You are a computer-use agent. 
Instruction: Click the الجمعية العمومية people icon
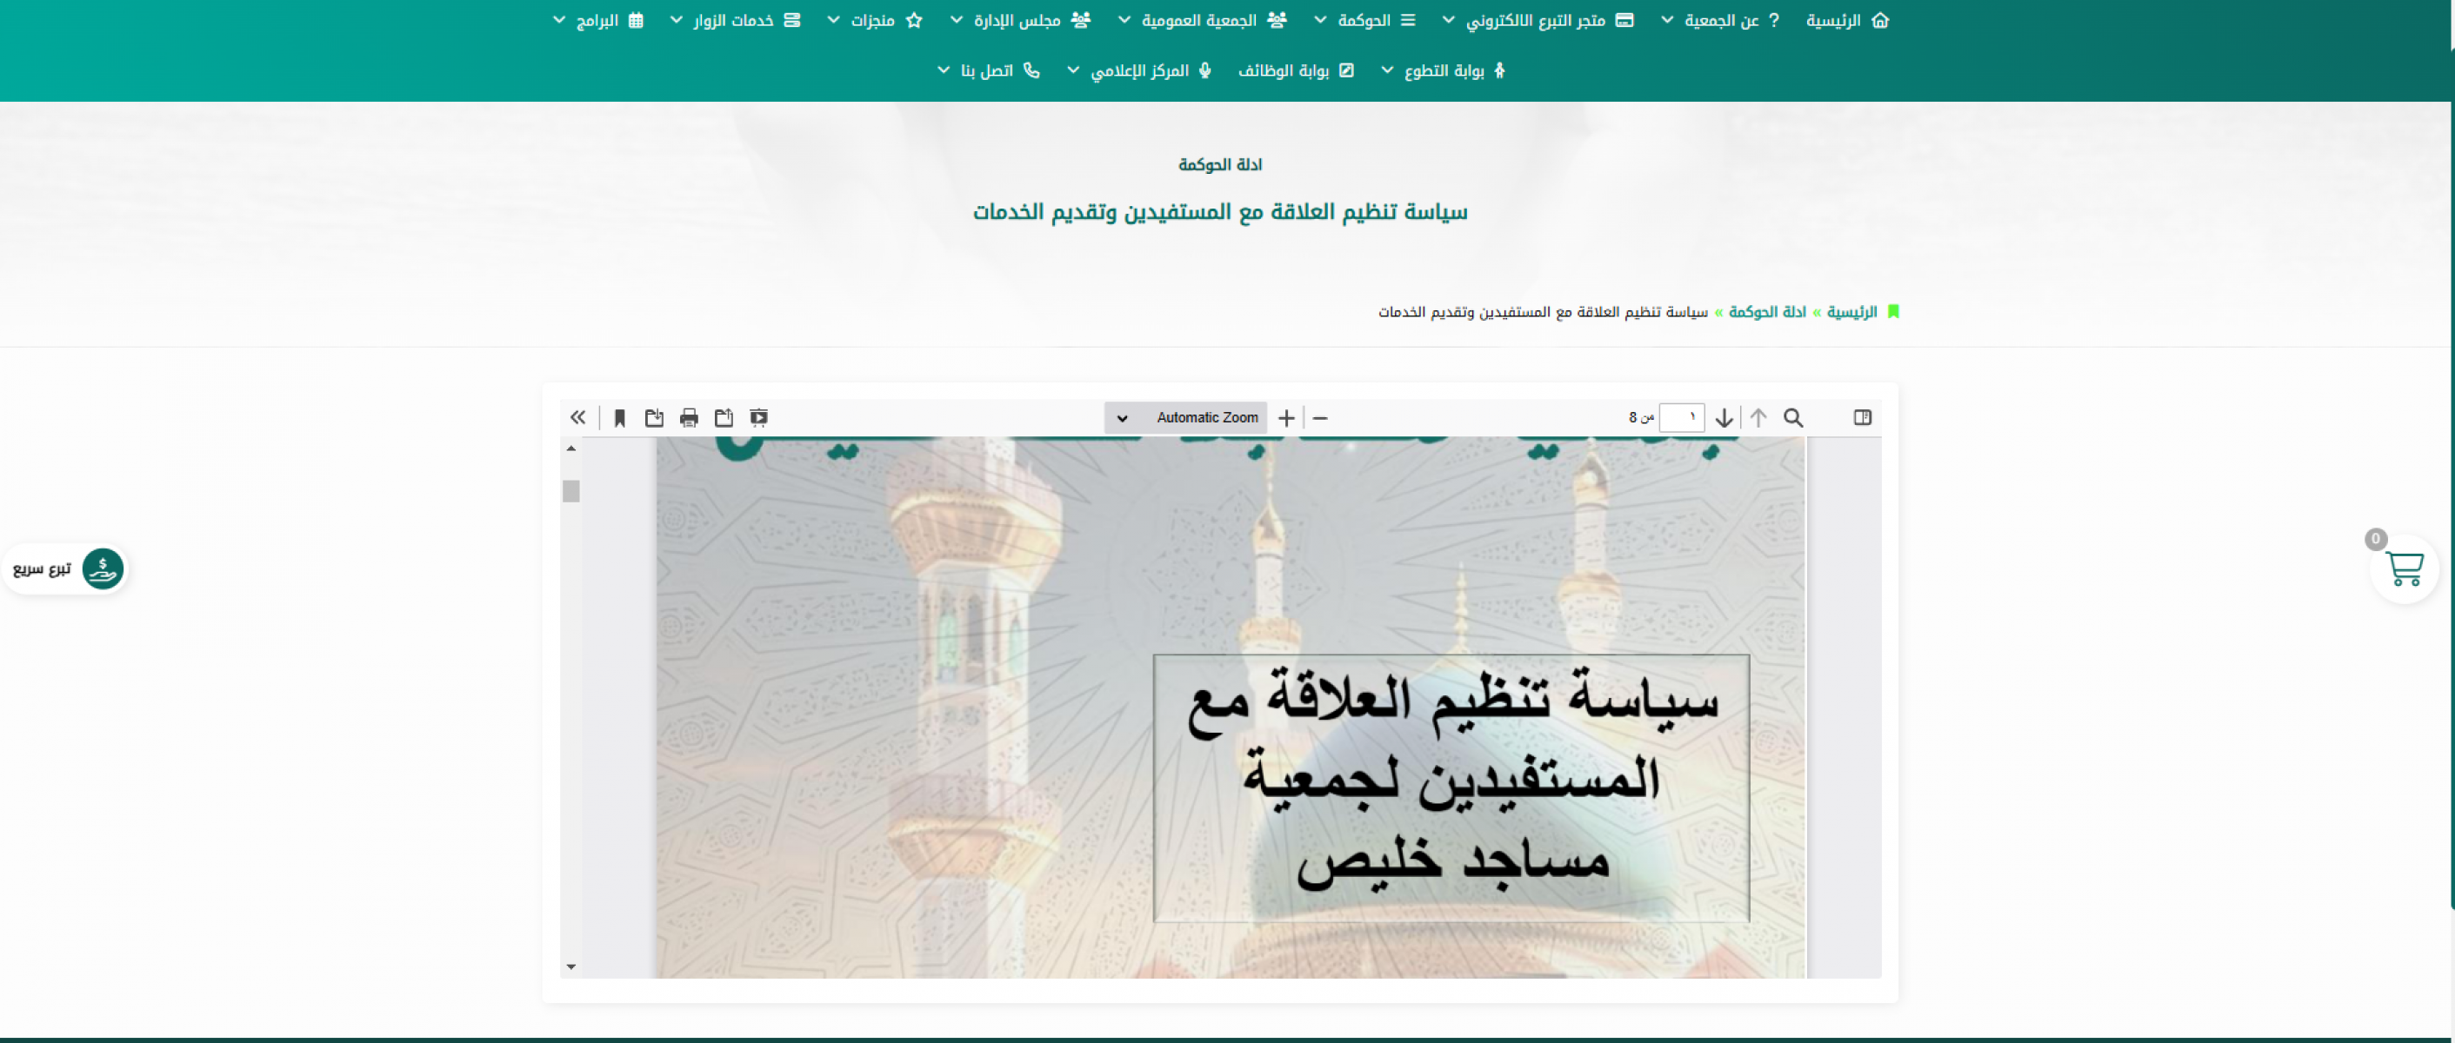[x=1277, y=20]
